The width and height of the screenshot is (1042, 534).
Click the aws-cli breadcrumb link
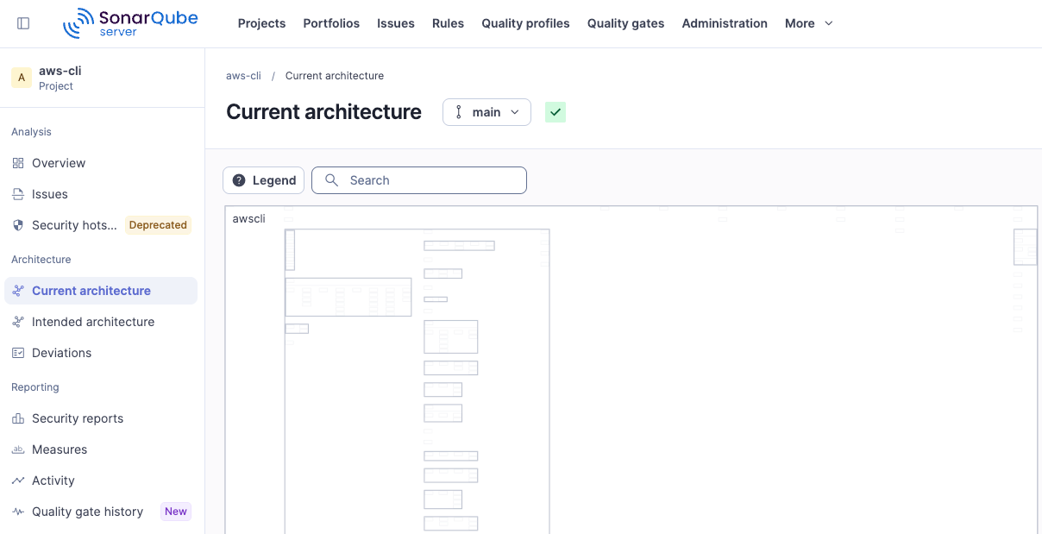(243, 76)
